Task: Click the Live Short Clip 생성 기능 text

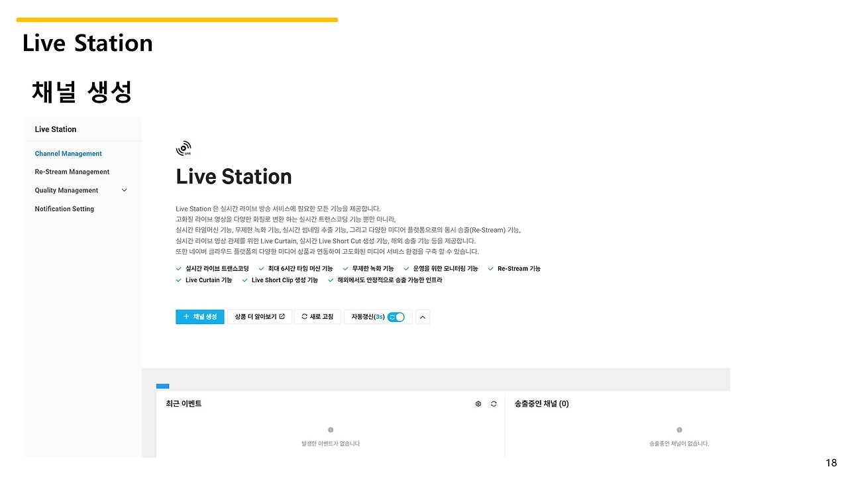Action: click(x=285, y=280)
